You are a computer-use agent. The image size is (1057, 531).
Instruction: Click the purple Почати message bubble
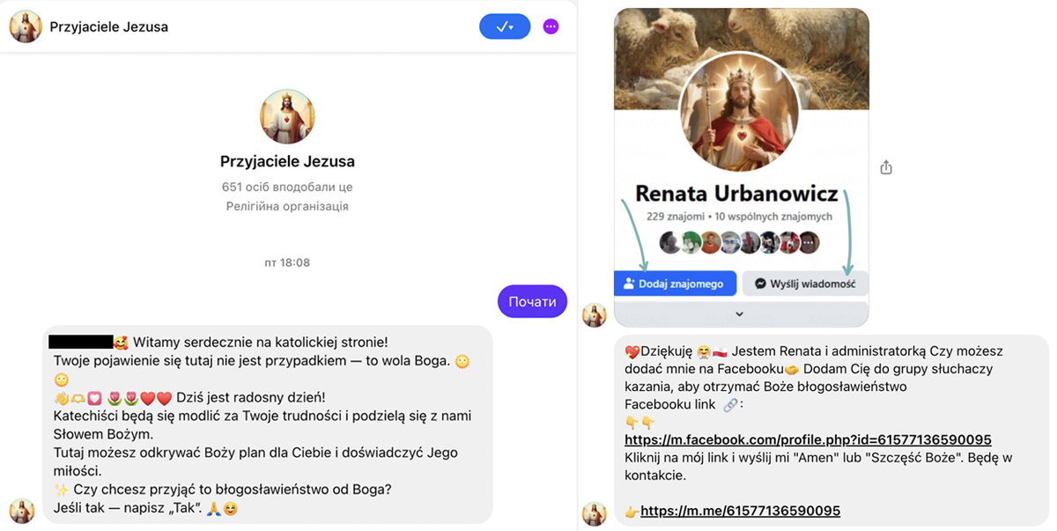[x=532, y=301]
